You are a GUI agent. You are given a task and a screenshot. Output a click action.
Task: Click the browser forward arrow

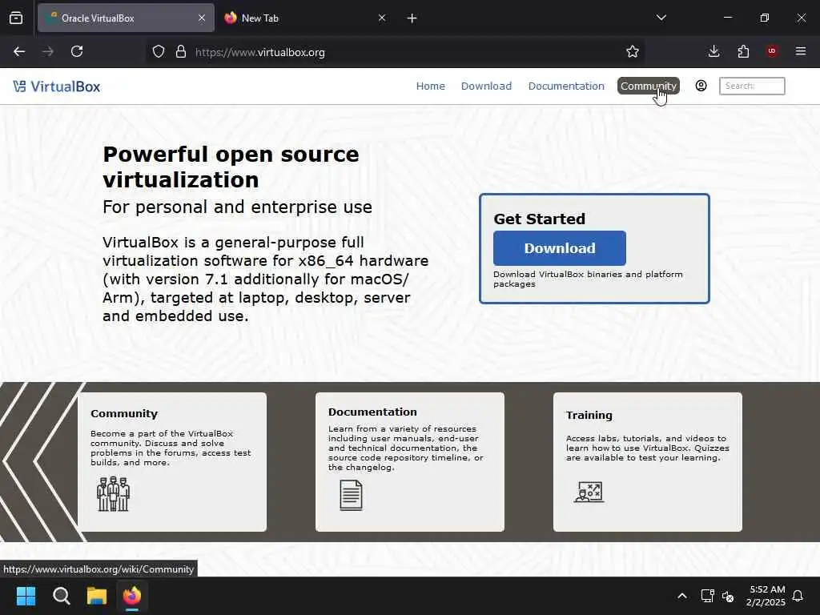(x=47, y=51)
